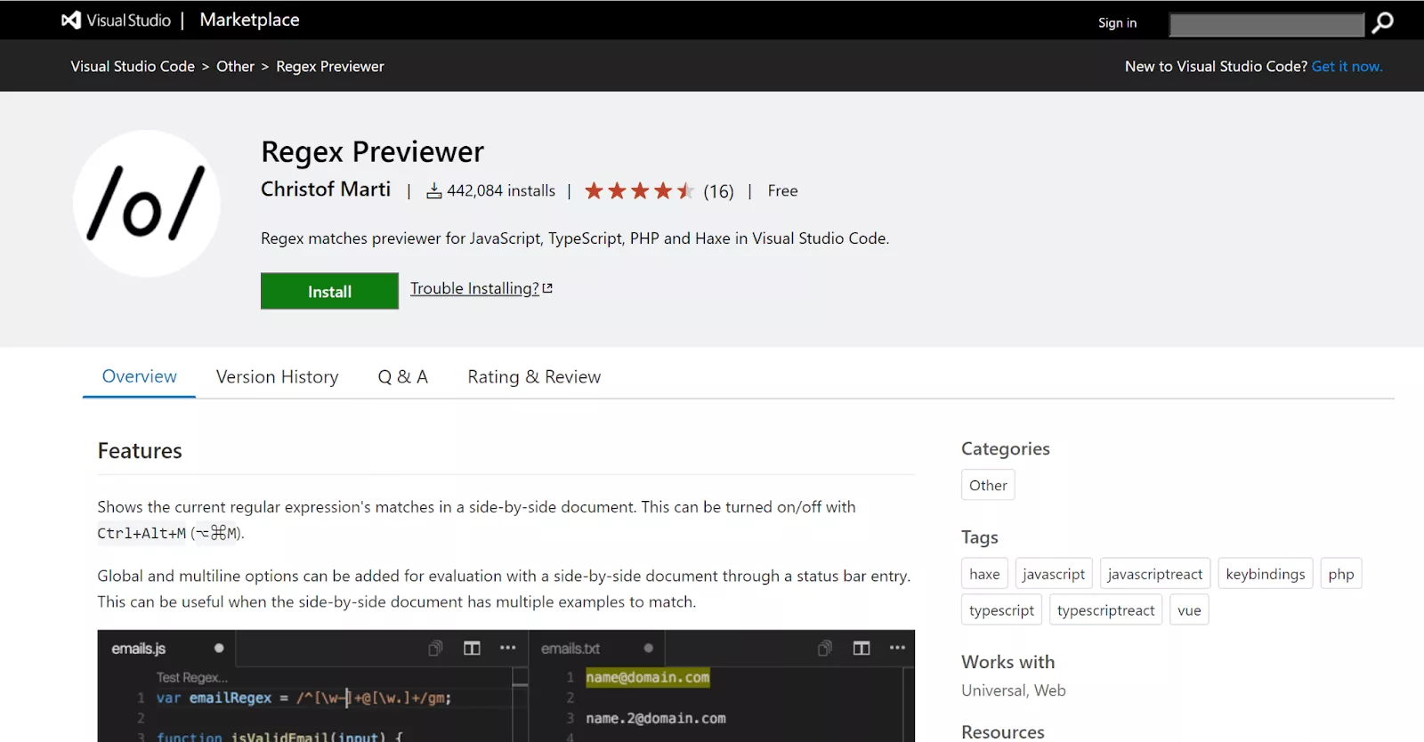Focus the marketplace search field
The height and width of the screenshot is (742, 1424).
(1266, 24)
